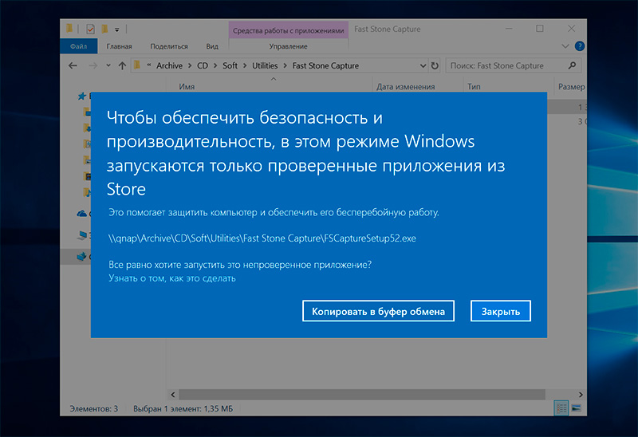Click the up one level arrow

click(x=122, y=66)
